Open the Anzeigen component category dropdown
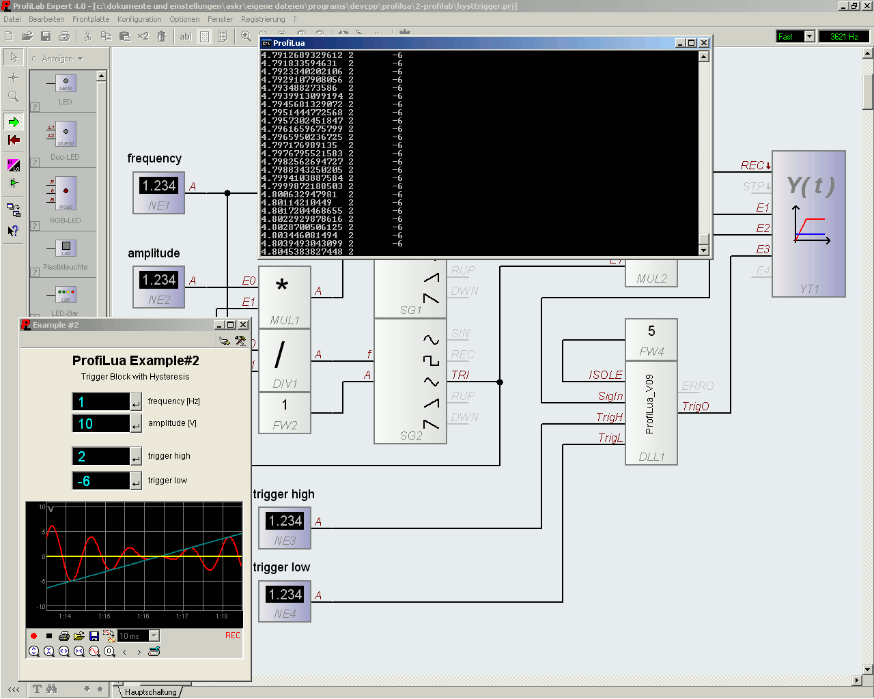The height and width of the screenshot is (699, 874). [x=80, y=59]
